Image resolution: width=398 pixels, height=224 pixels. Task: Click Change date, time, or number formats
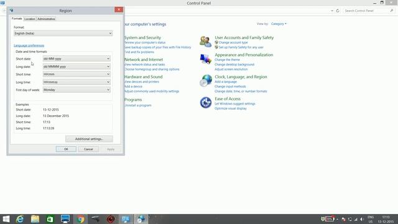[241, 91]
